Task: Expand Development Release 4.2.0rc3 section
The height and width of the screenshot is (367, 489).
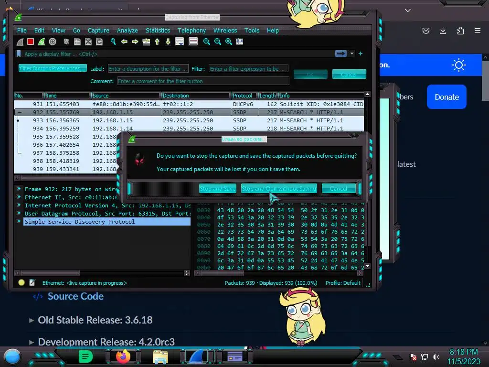Action: click(32, 342)
